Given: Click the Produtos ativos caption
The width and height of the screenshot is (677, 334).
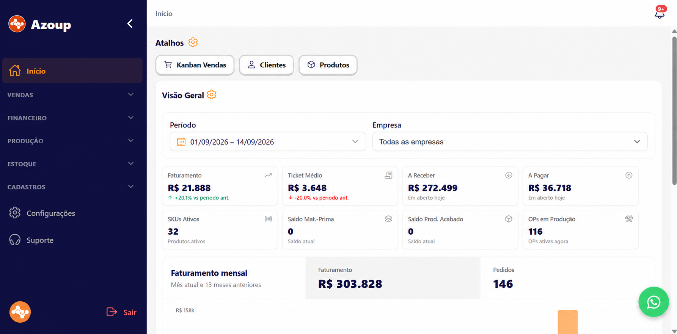Looking at the screenshot, I should tap(187, 241).
